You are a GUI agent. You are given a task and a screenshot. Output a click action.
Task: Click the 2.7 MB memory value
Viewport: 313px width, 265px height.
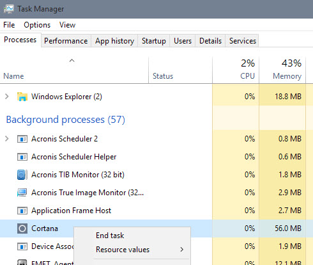pyautogui.click(x=290, y=211)
